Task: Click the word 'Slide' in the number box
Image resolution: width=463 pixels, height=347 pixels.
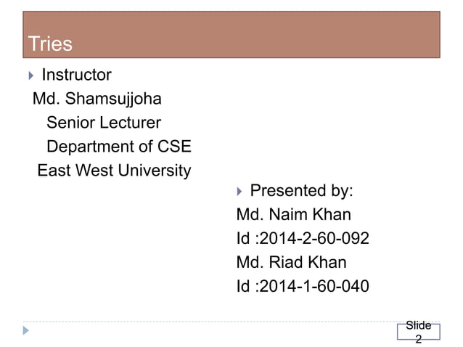Action: (418, 326)
